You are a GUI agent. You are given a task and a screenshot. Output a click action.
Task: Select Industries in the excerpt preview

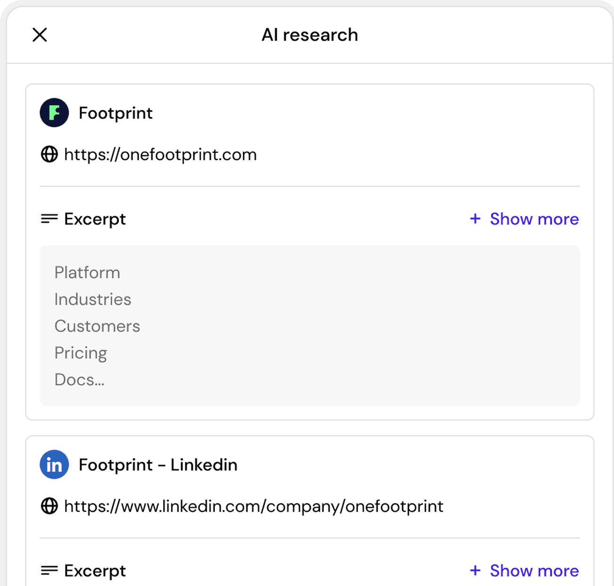pos(93,299)
